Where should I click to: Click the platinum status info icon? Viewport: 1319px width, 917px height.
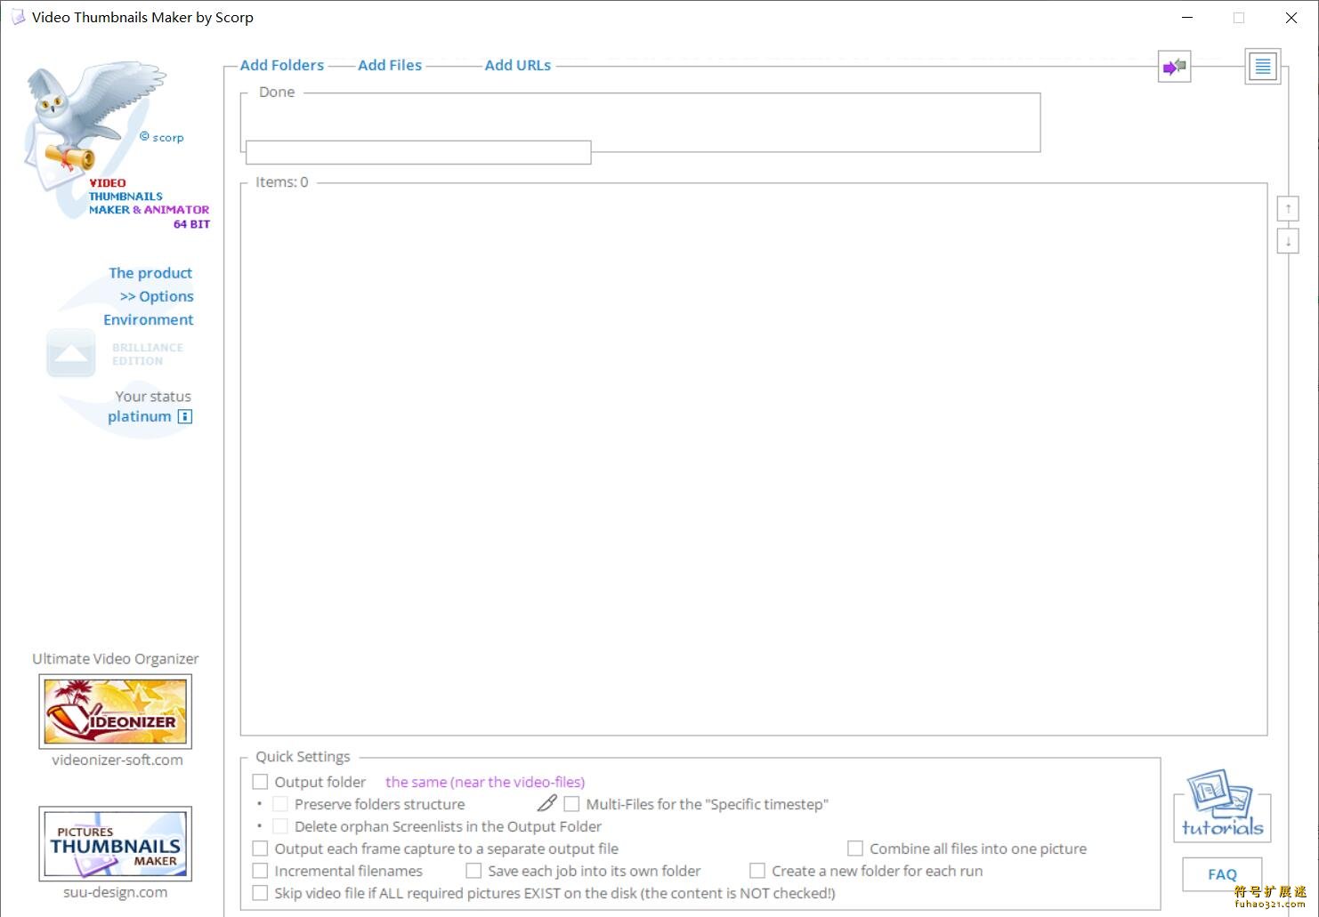pyautogui.click(x=185, y=417)
